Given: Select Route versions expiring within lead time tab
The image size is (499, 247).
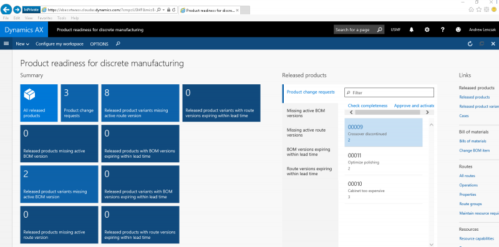Looking at the screenshot, I should coord(310,172).
